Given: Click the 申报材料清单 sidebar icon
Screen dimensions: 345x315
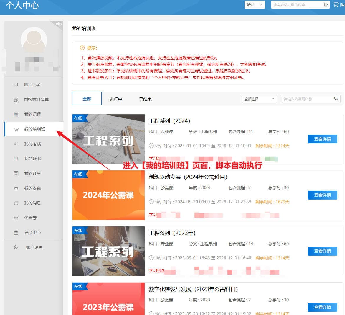Looking at the screenshot, I should click(x=16, y=100).
